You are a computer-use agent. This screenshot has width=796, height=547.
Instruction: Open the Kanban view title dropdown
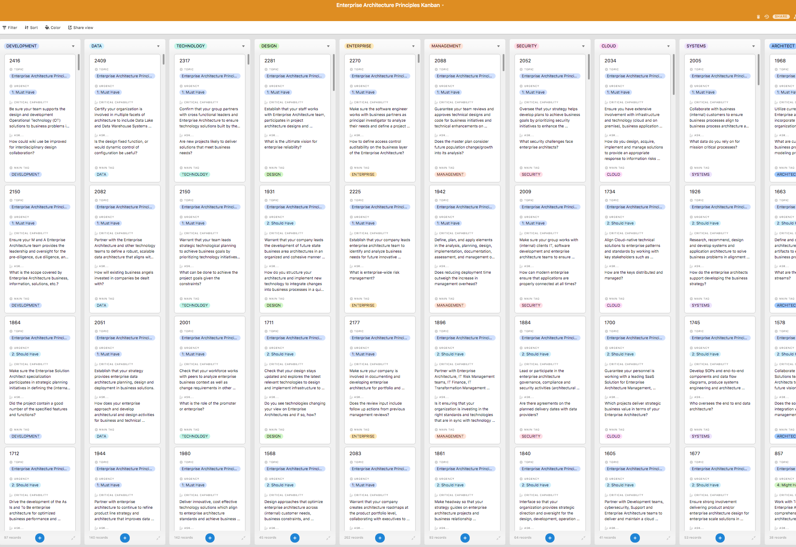tap(443, 6)
